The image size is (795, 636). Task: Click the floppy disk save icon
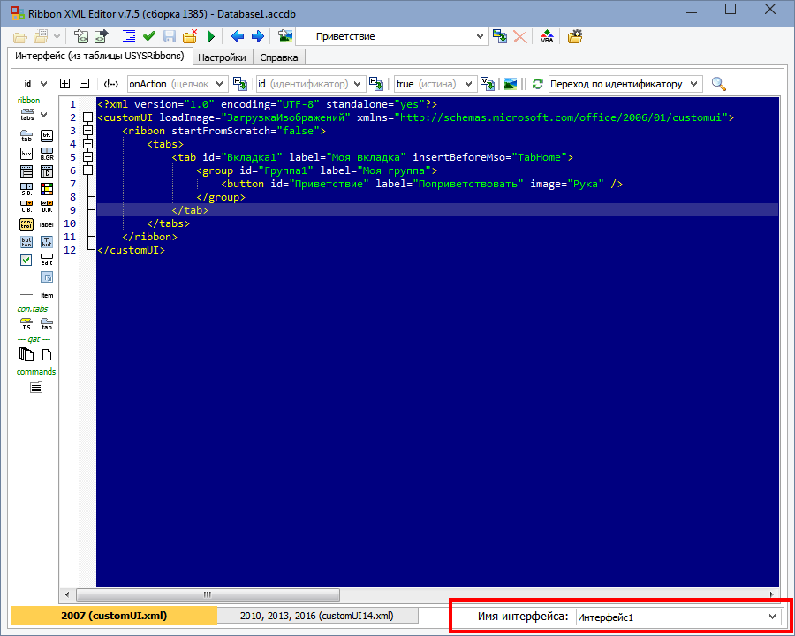point(170,36)
